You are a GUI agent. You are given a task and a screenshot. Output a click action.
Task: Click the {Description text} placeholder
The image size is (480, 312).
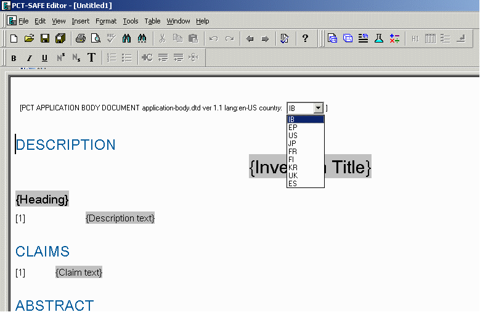[x=120, y=218]
